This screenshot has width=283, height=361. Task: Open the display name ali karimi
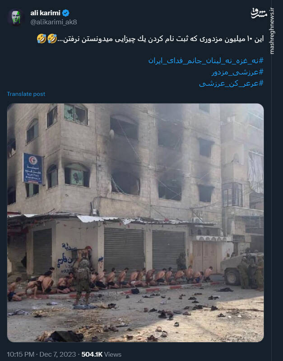[46, 13]
